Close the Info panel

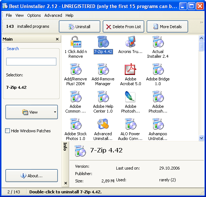[x=65, y=183]
